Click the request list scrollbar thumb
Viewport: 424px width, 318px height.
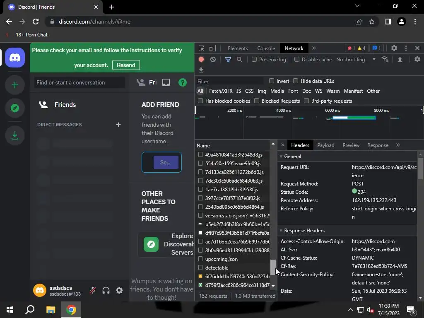click(x=273, y=267)
